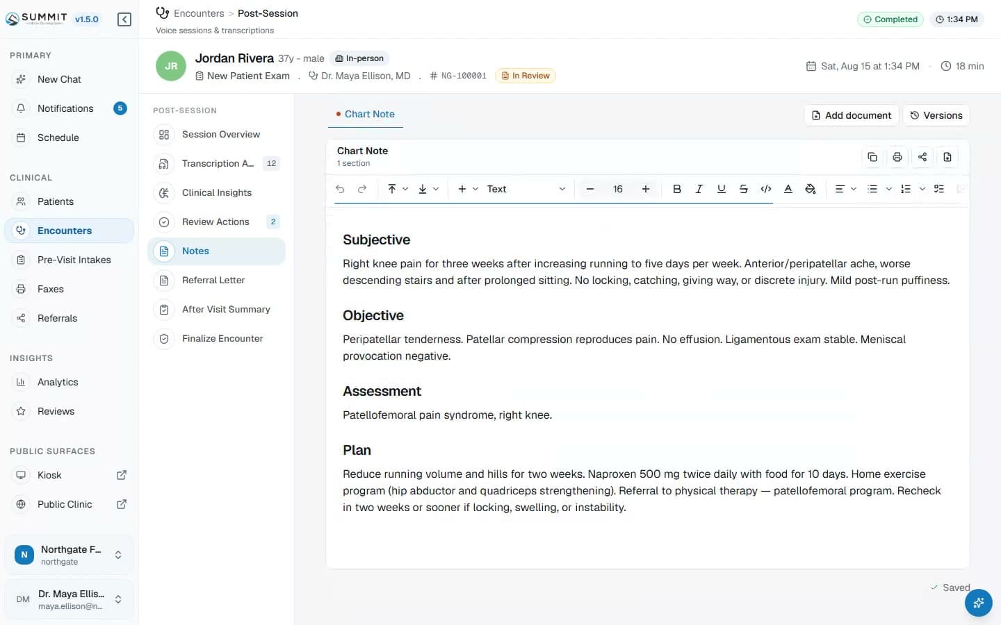Image resolution: width=1001 pixels, height=625 pixels.
Task: Print the chart note
Action: click(897, 157)
